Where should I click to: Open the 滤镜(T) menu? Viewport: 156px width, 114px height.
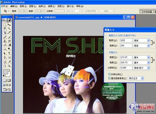point(51,6)
